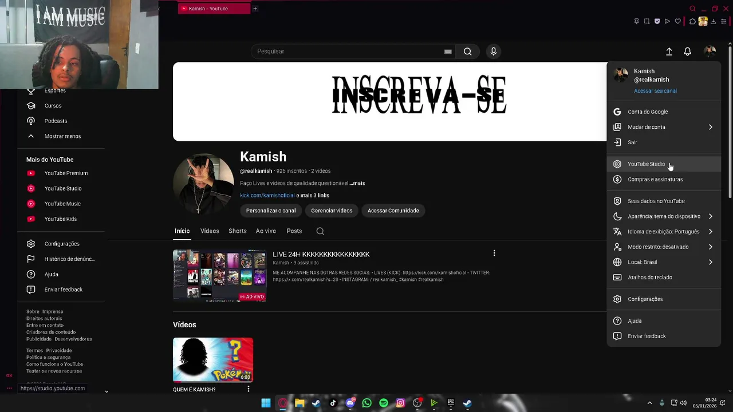Click Acessar seu canal link

[x=655, y=91]
